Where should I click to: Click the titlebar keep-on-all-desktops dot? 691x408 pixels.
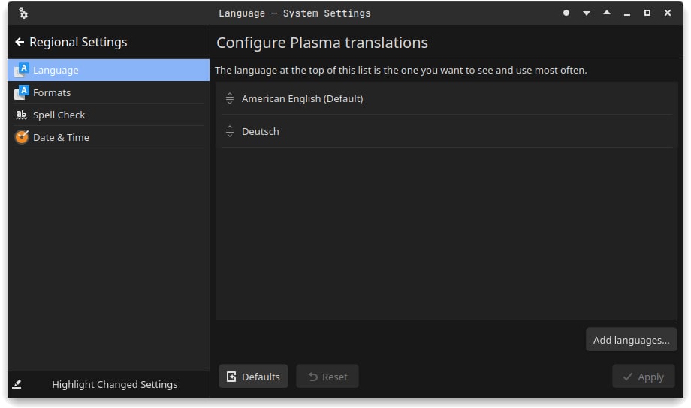pos(566,13)
